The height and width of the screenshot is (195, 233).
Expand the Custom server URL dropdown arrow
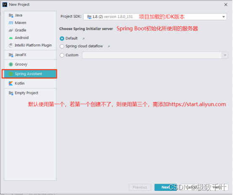[x=225, y=55]
